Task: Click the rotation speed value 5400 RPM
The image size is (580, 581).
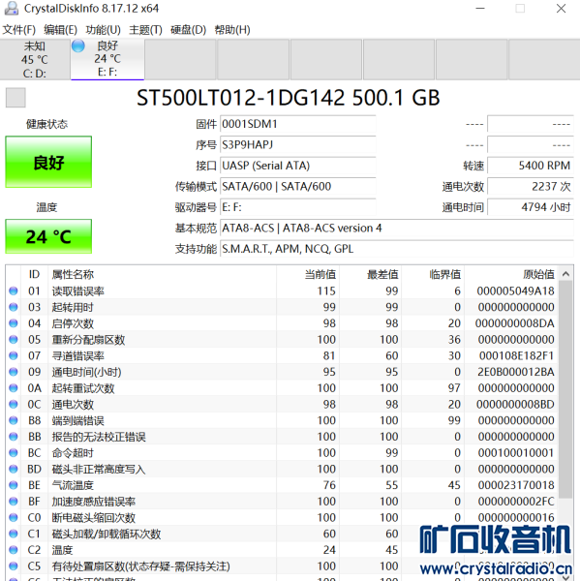Action: 531,166
